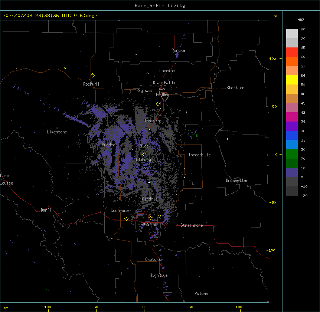The width and height of the screenshot is (320, 312).
Task: Click the km unit label at top right
Action: [x=276, y=16]
